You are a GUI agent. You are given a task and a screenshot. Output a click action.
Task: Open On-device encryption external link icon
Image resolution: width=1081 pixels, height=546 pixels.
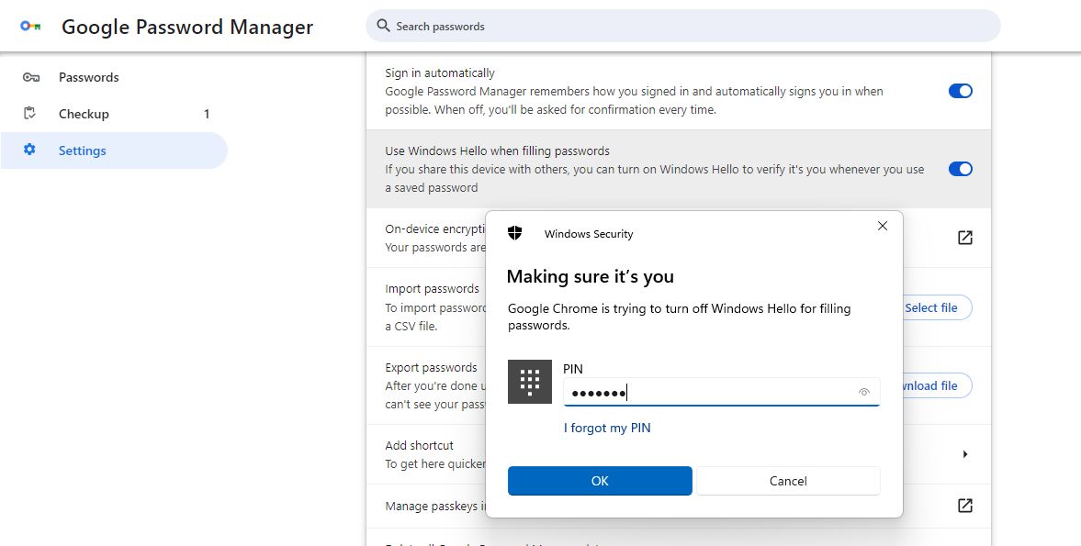click(x=965, y=238)
